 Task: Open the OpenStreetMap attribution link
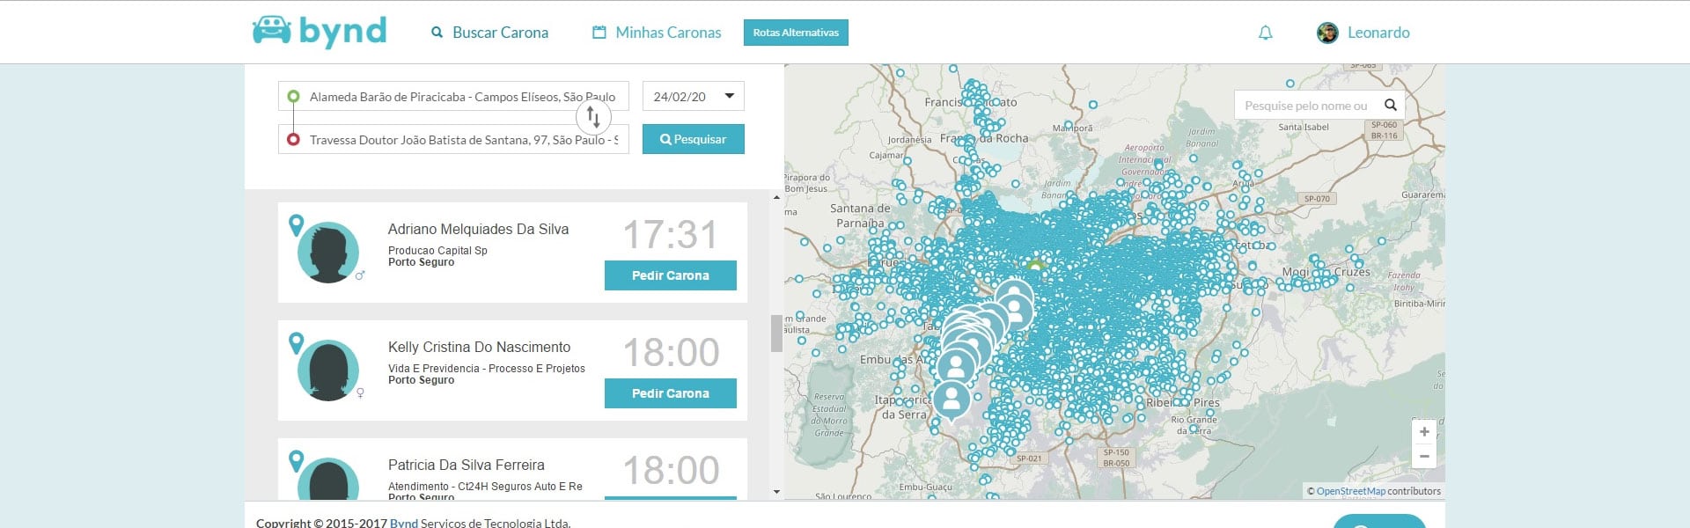click(1351, 491)
